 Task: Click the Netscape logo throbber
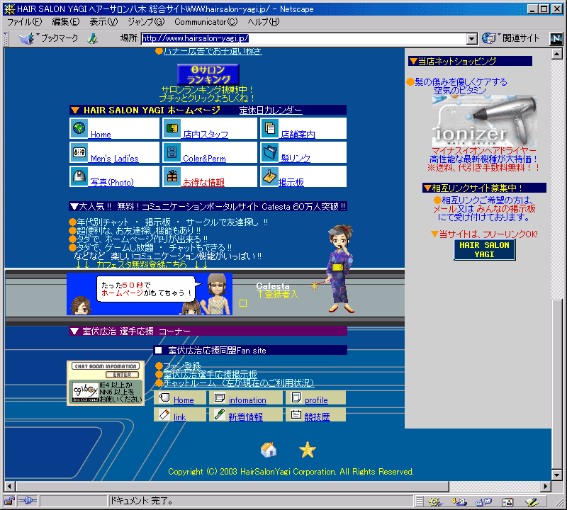pyautogui.click(x=556, y=38)
